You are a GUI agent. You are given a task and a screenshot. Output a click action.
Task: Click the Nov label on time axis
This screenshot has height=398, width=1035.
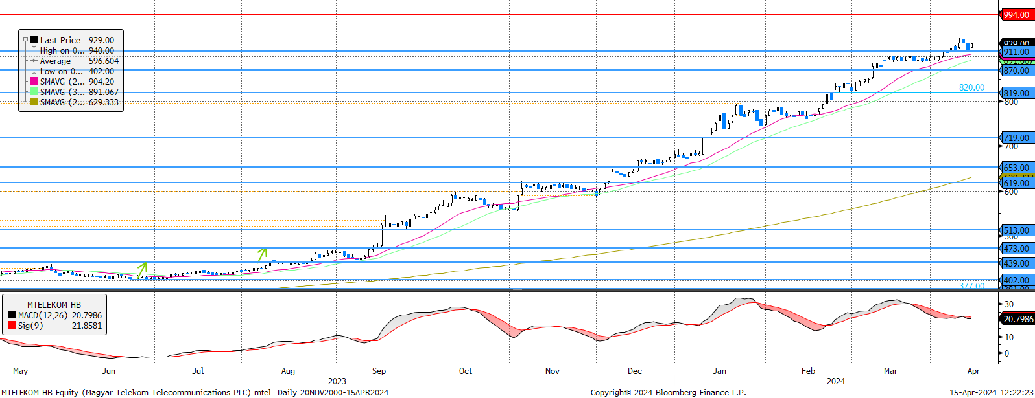pos(553,371)
